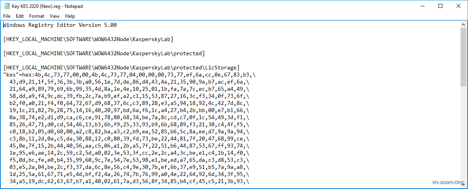This screenshot has height=189, width=468.
Task: Maximize the Notepad window
Action: point(440,6)
